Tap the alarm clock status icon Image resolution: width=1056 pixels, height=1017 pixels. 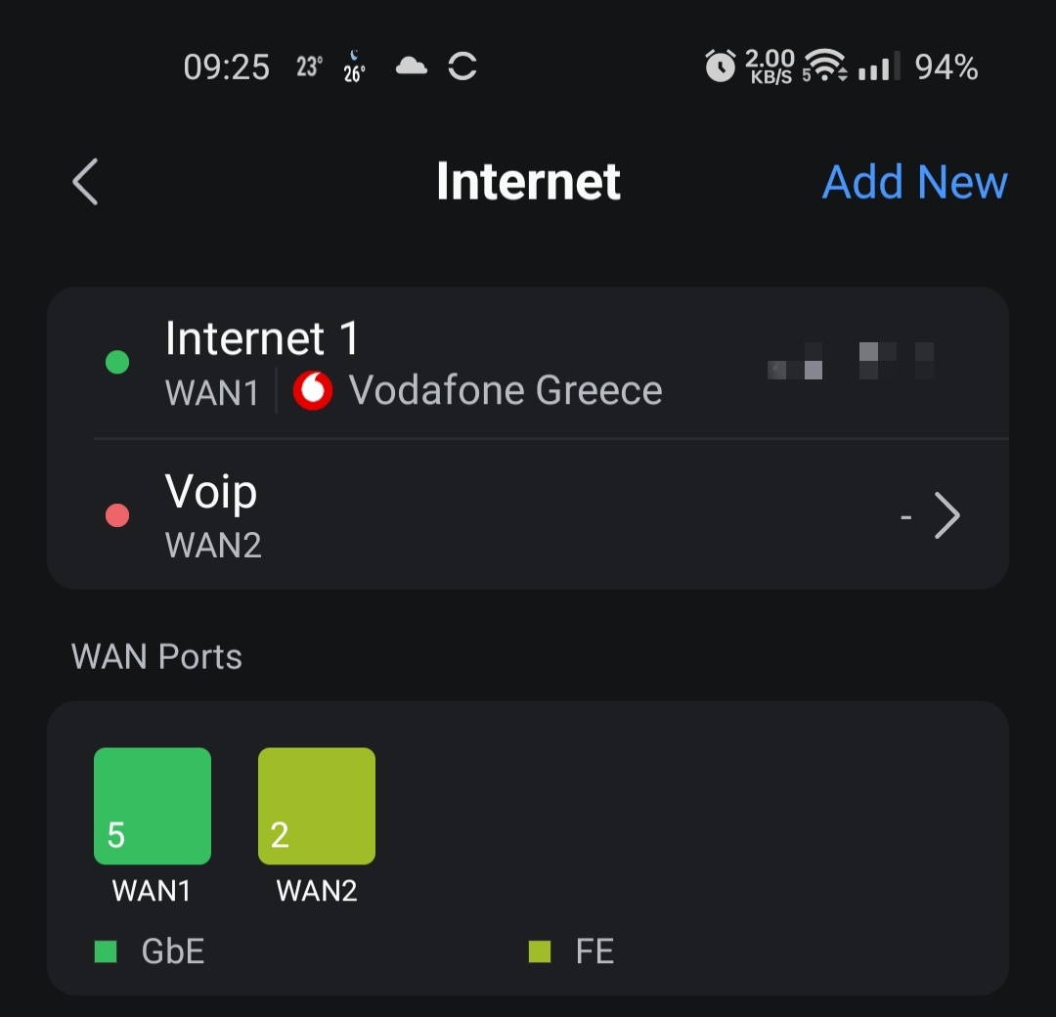(x=720, y=66)
